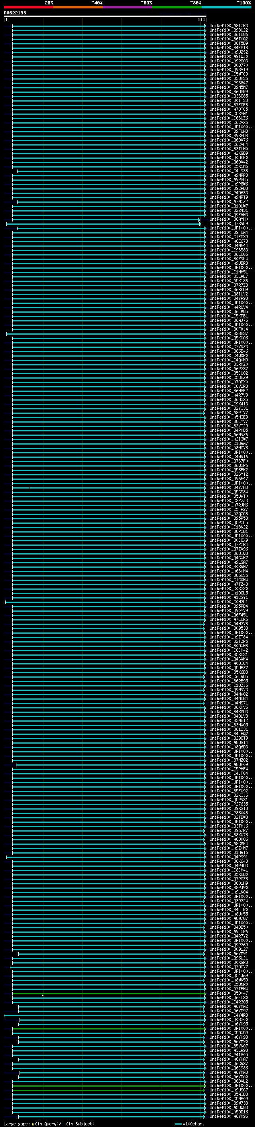
Task: View the UniRef100_Q801H9 record
Action: (229, 883)
